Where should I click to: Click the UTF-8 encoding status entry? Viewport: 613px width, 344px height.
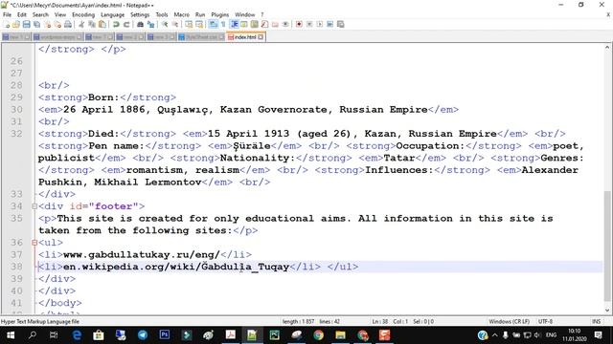pos(545,322)
